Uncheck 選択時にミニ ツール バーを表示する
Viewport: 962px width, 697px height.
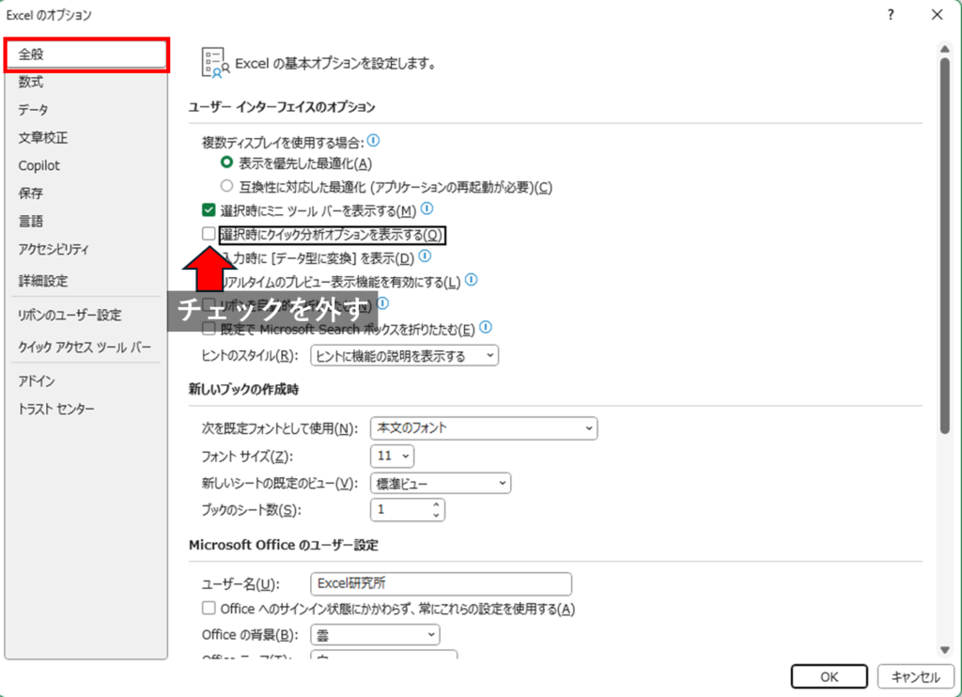coord(209,210)
